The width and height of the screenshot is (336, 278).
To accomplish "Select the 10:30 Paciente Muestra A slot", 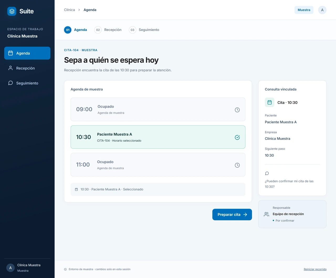I will pos(158,137).
